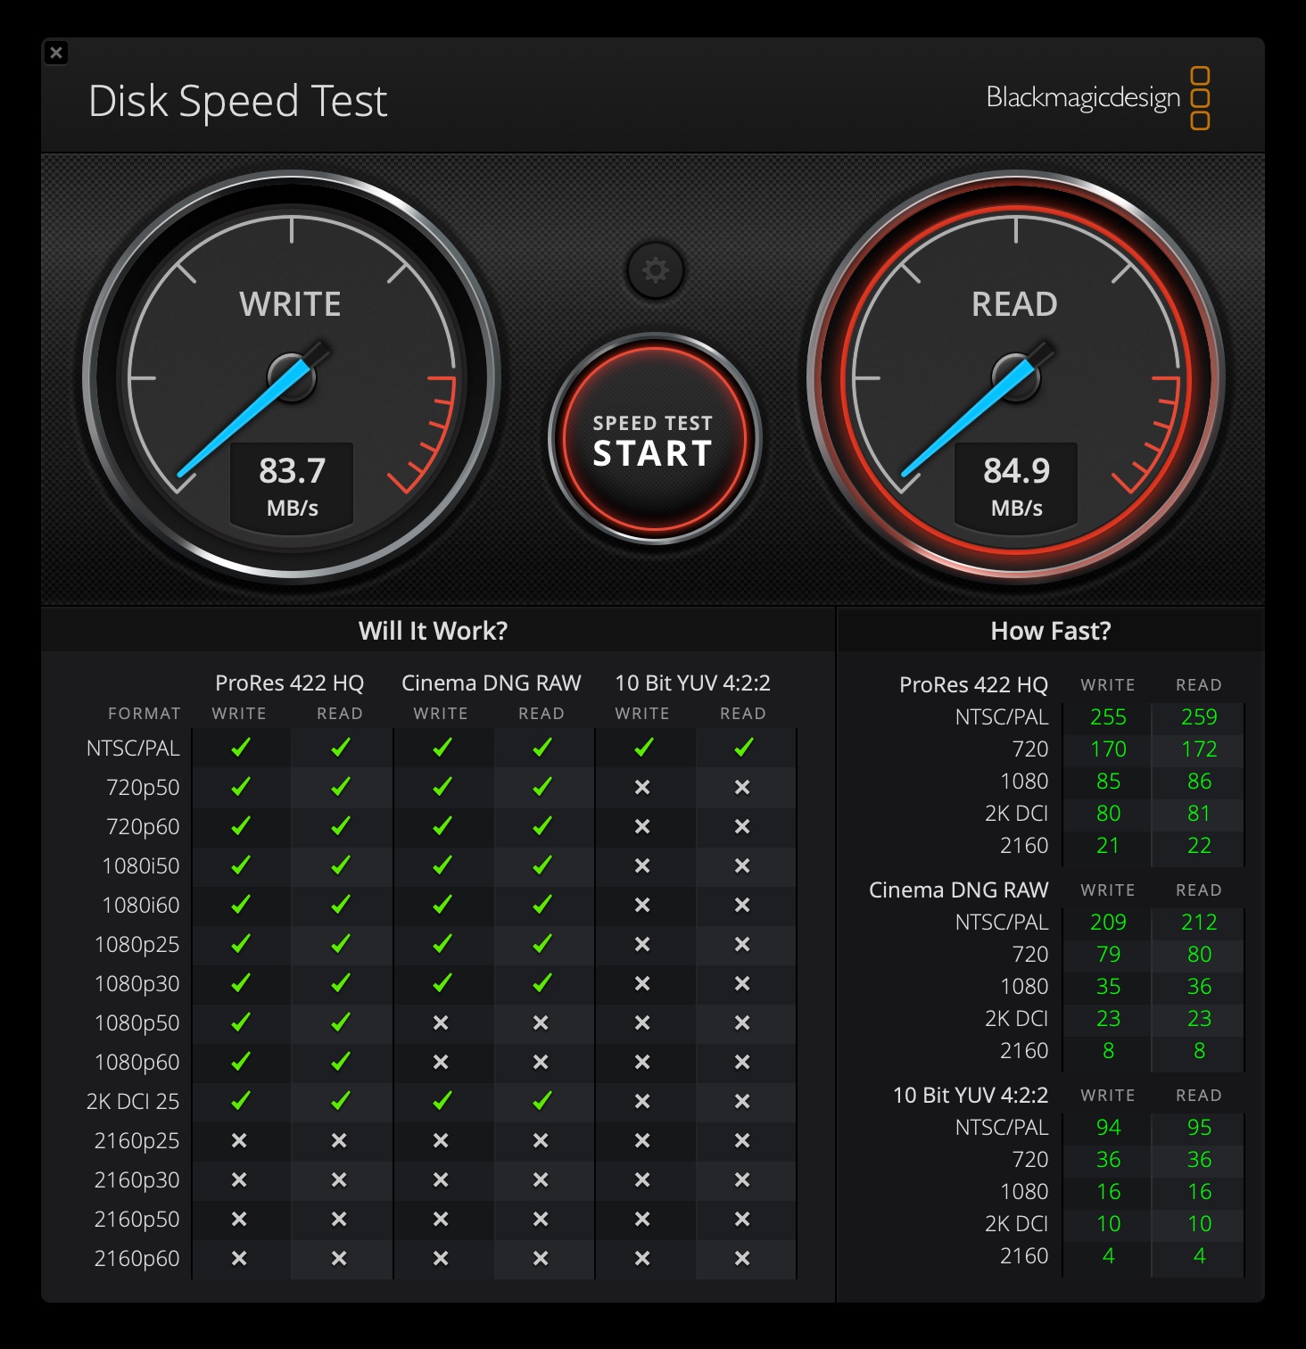Screen dimensions: 1306x1349
Task: Click the 2160p60 10 Bit YUV read cross
Action: pos(742,1258)
